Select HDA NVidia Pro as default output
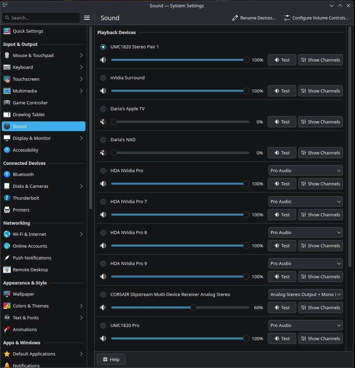This screenshot has height=368, width=355. click(103, 171)
